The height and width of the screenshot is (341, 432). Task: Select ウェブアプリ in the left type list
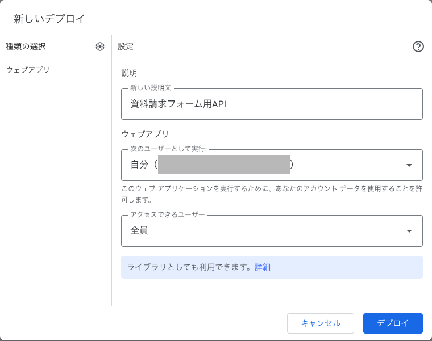(x=28, y=70)
